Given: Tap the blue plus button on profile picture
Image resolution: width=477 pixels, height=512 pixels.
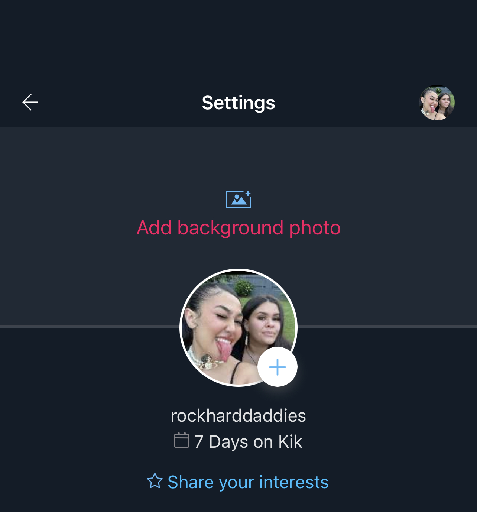Looking at the screenshot, I should click(x=278, y=367).
